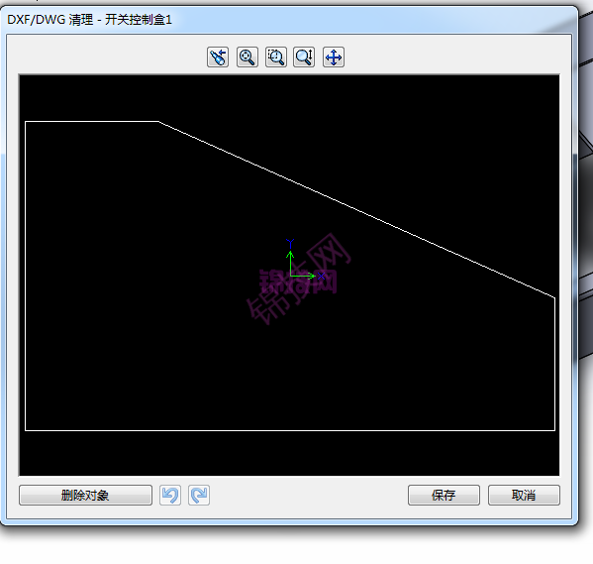Screen dimensions: 593x564
Task: Cancel the dialog with 取消
Action: pyautogui.click(x=524, y=495)
